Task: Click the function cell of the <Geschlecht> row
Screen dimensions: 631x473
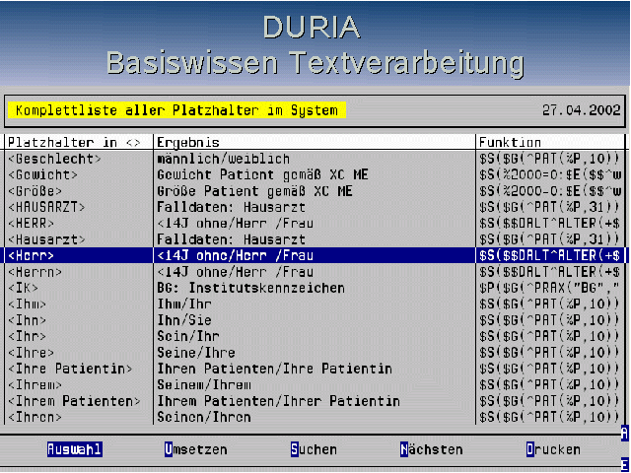Action: (x=549, y=159)
